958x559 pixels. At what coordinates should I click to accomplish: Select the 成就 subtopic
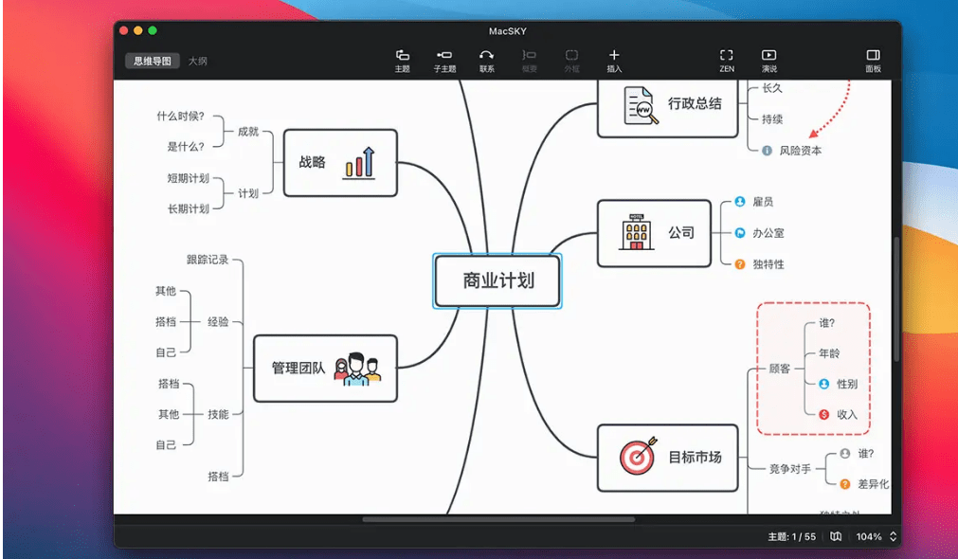248,132
